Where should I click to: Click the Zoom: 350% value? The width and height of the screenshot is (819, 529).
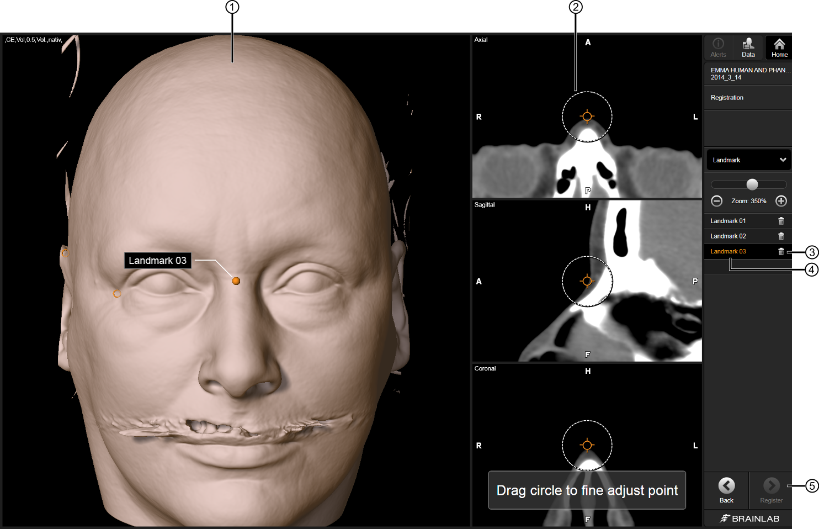pyautogui.click(x=748, y=201)
